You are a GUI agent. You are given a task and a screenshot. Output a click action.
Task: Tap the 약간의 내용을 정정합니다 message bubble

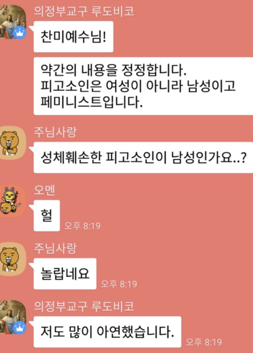pos(143,86)
